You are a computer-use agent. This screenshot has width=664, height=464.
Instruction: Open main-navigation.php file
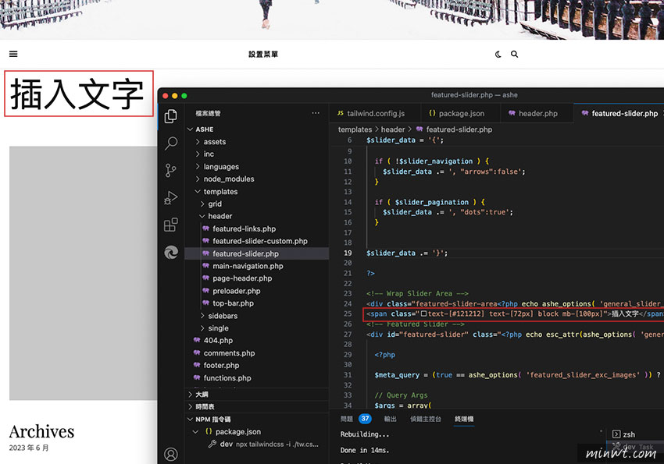coord(257,266)
